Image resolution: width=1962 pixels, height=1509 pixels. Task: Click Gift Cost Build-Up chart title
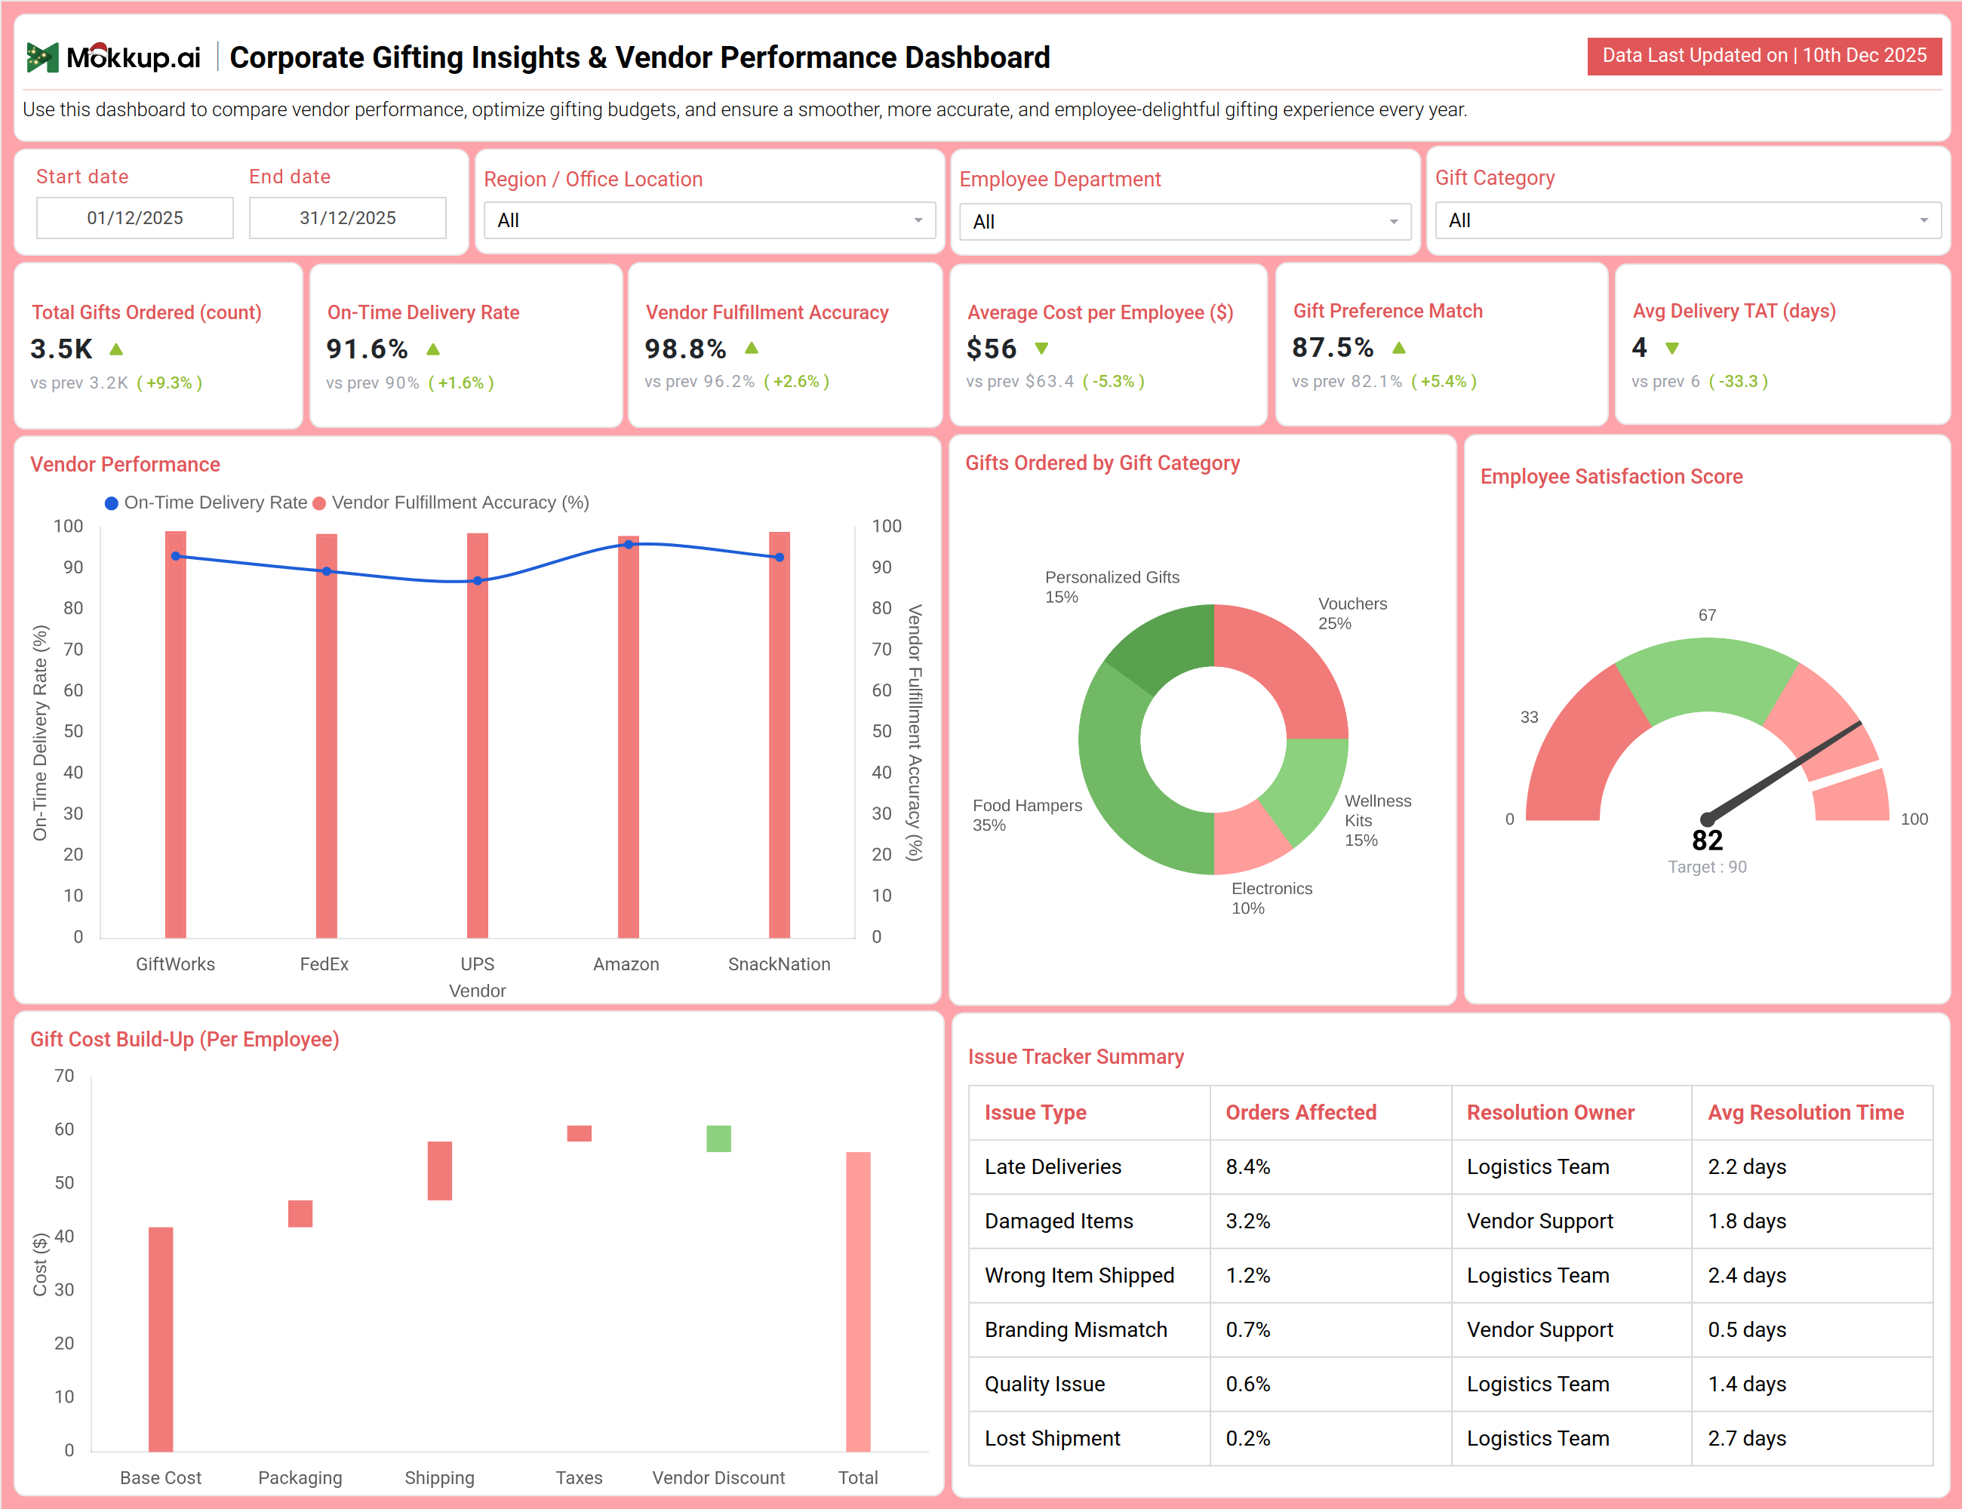(184, 1039)
